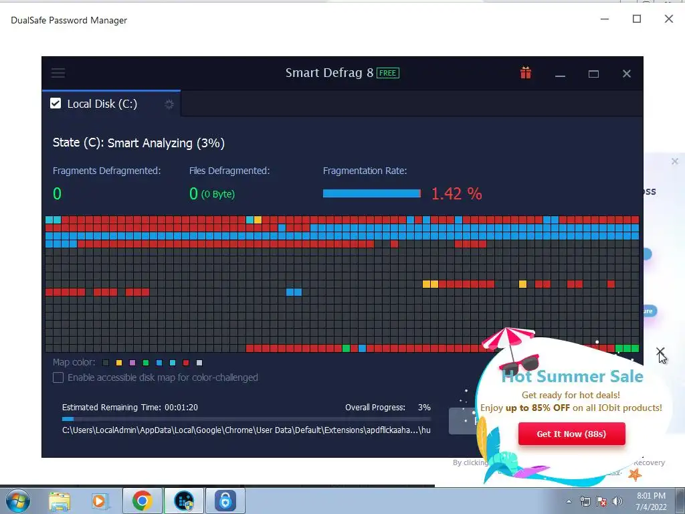Screen dimensions: 685x514
Task: Show hidden system tray icons
Action: [x=569, y=501]
